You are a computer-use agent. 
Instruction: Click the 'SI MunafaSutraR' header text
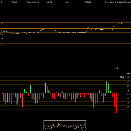click(32, 2)
